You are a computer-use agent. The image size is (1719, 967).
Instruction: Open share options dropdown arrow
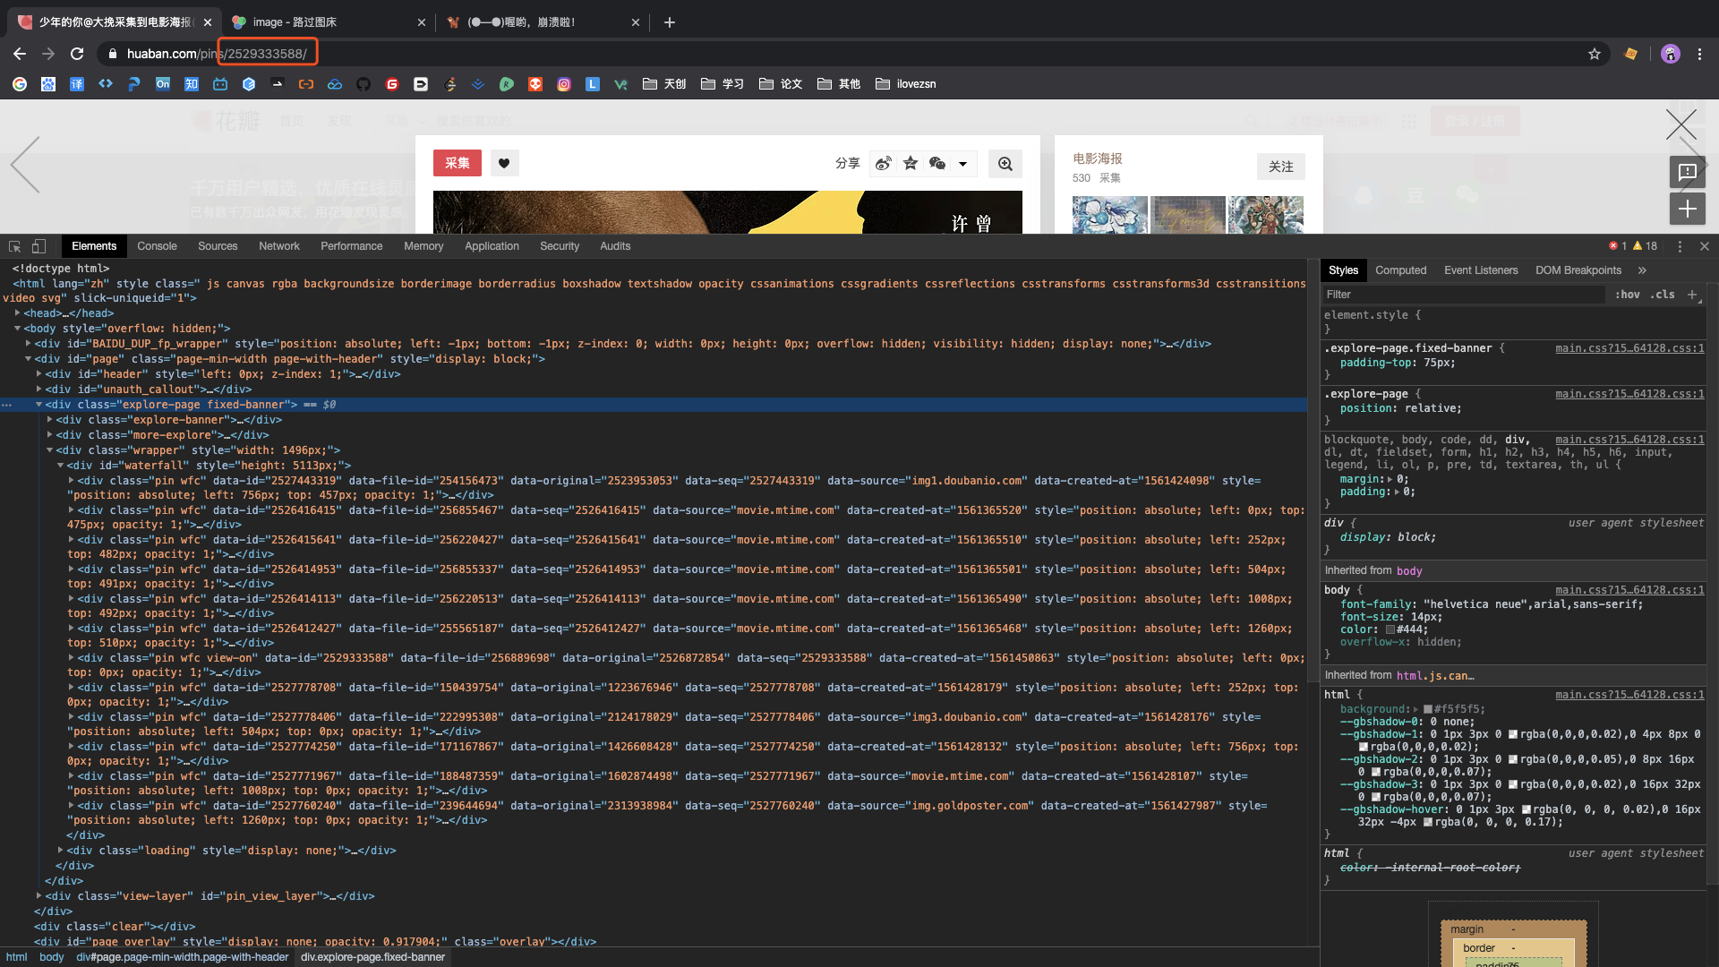click(x=962, y=164)
